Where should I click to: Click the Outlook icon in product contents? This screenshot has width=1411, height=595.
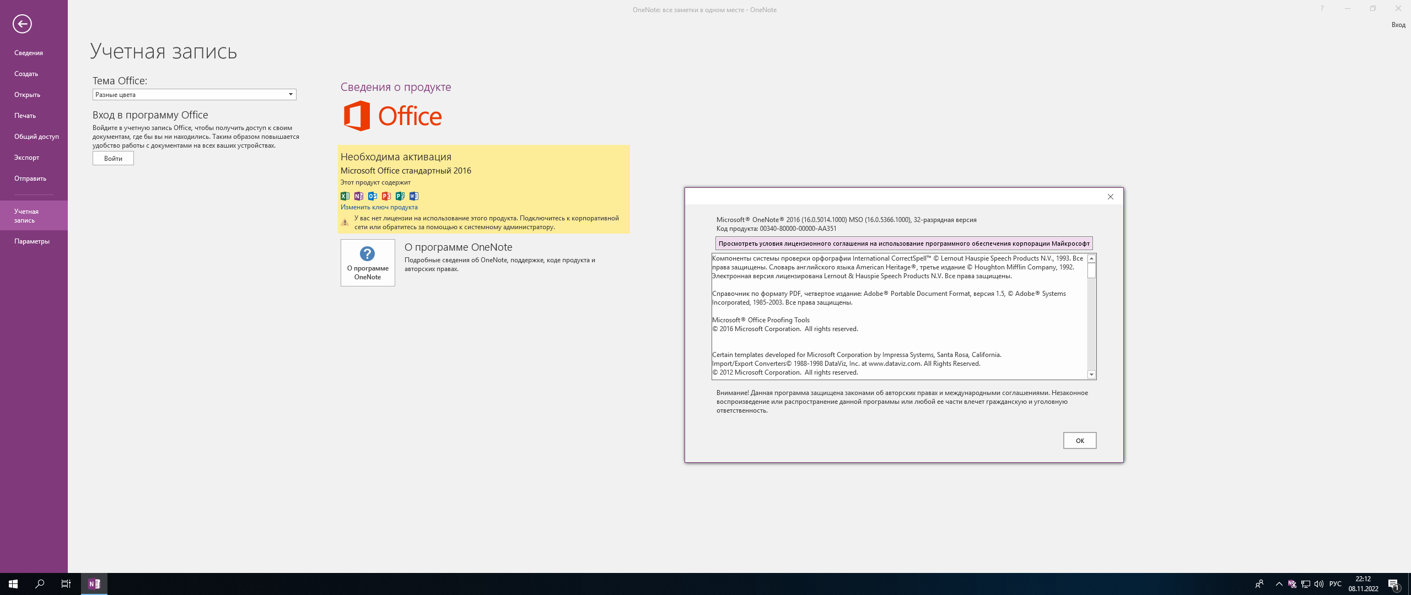pyautogui.click(x=373, y=196)
